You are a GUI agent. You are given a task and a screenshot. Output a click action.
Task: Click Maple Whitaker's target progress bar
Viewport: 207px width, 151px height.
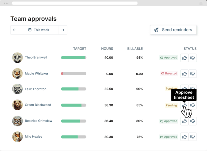(x=73, y=74)
